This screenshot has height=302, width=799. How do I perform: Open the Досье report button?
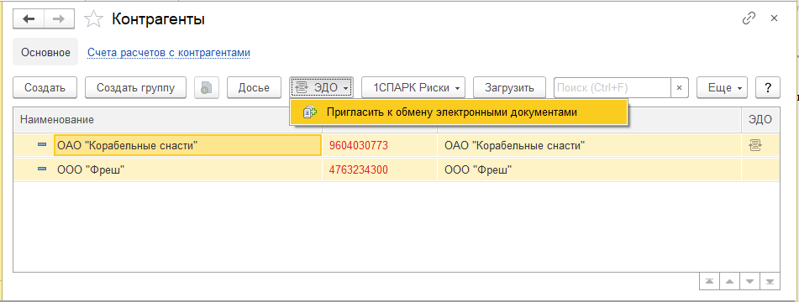[x=254, y=87]
